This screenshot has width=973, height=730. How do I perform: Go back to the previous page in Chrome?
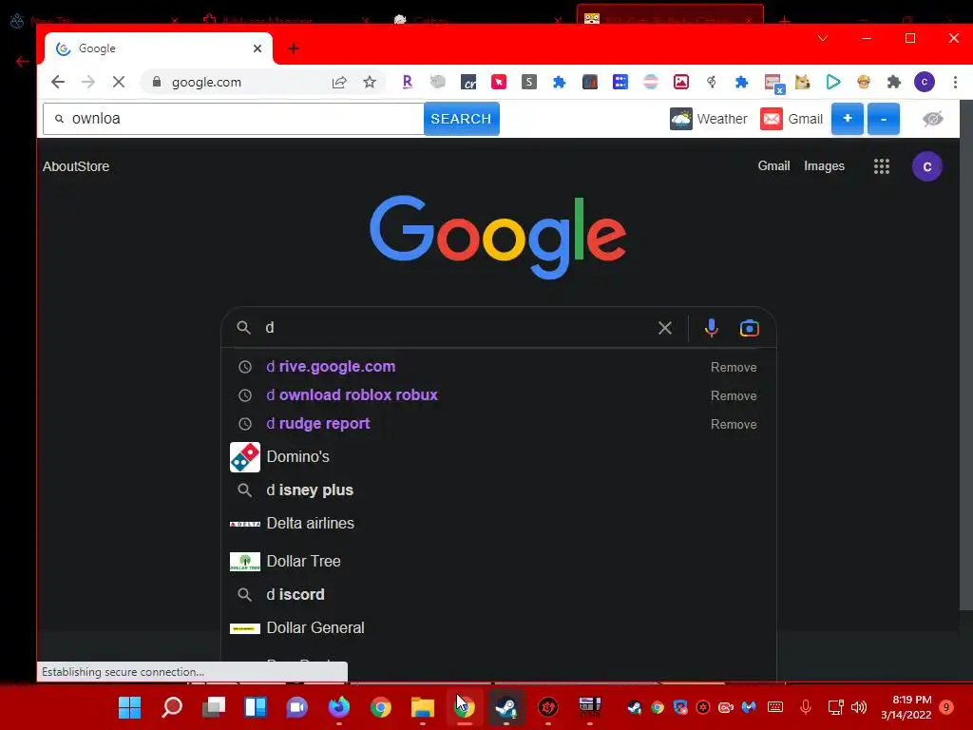58,82
